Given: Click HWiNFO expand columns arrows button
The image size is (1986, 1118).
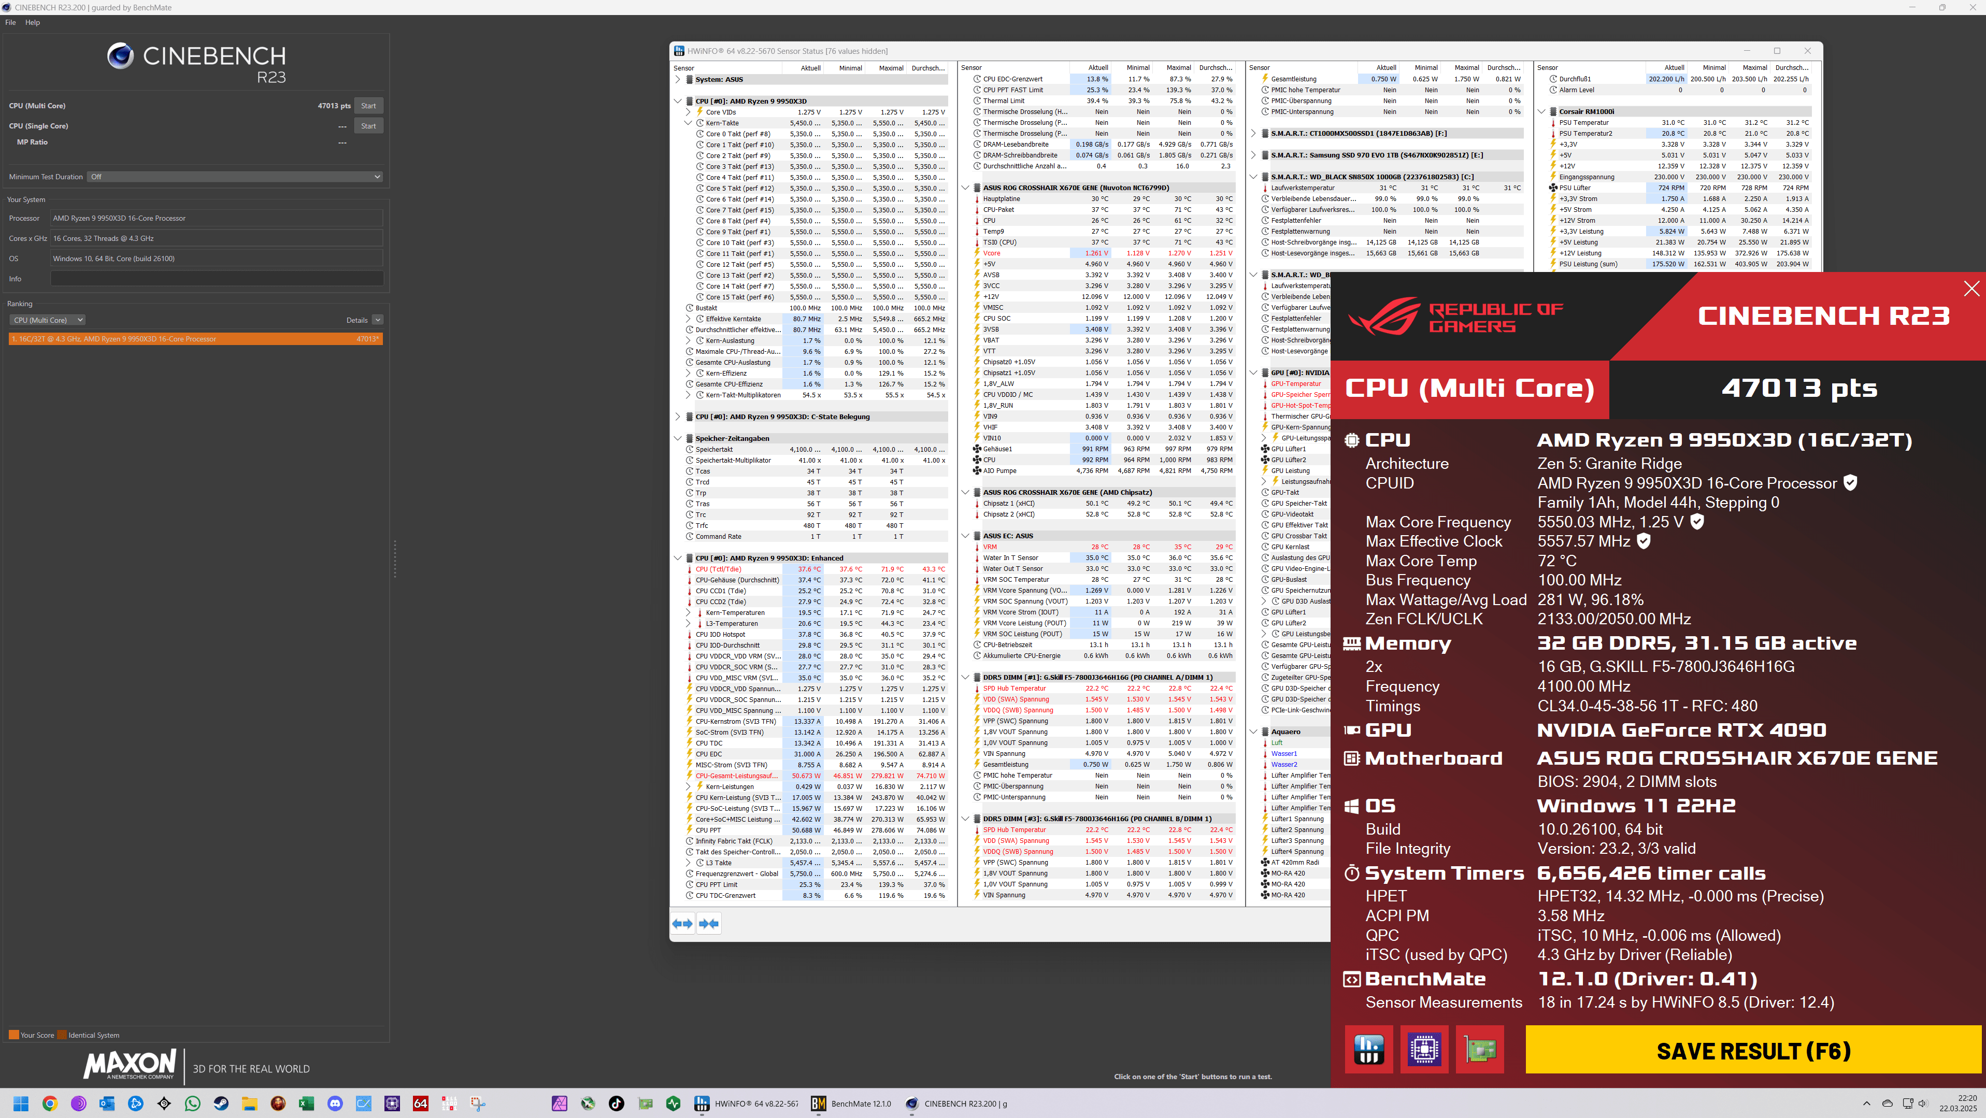Looking at the screenshot, I should tap(682, 924).
